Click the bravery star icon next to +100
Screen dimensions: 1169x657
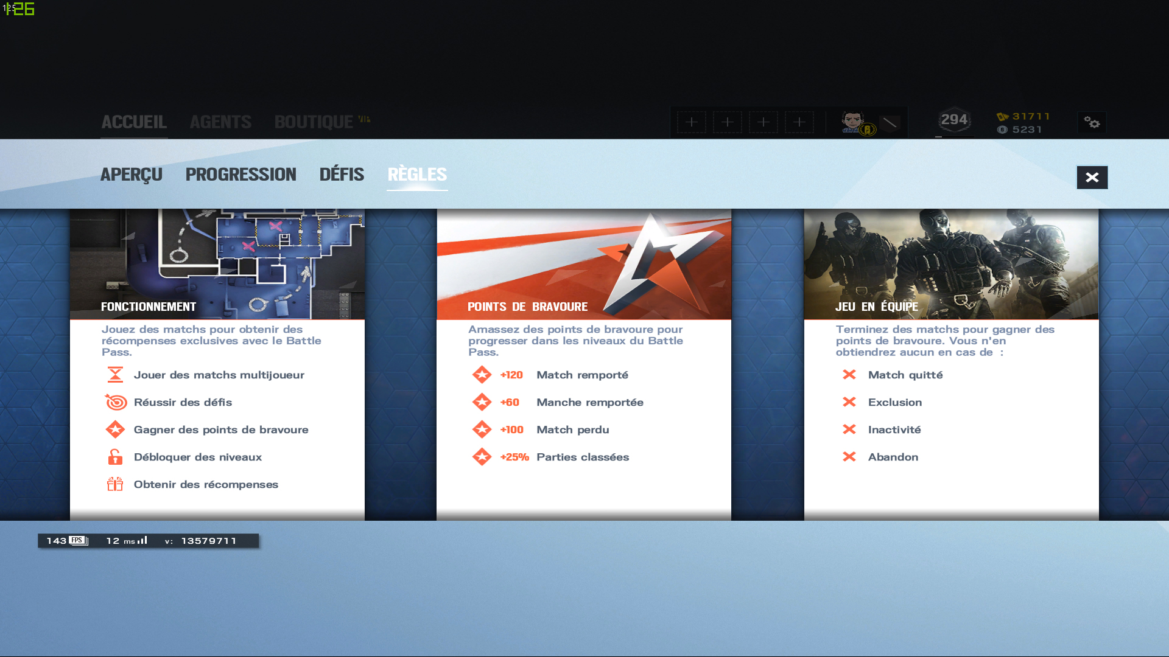tap(482, 429)
